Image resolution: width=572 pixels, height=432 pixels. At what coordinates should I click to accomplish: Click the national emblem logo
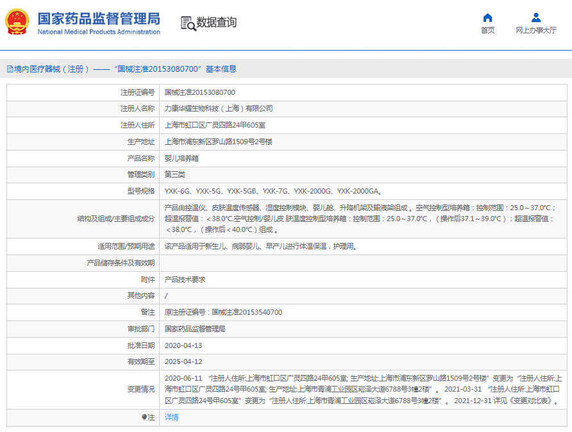(17, 22)
